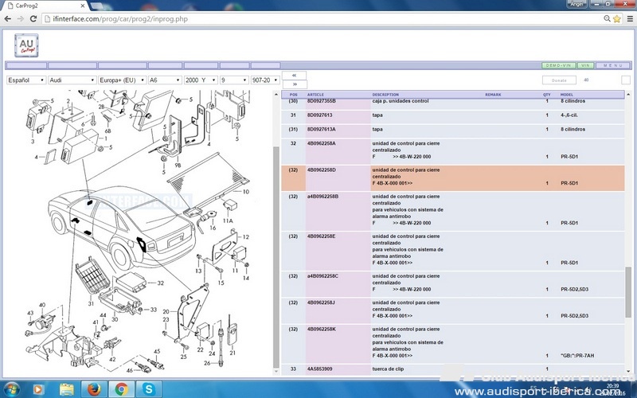Image resolution: width=637 pixels, height=398 pixels.
Task: Select article a4B0962258B row
Action: 452,211
